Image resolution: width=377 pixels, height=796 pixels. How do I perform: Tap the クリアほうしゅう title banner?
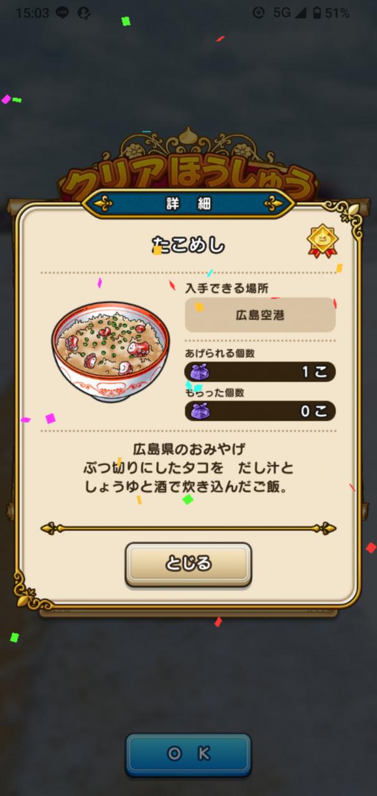[x=188, y=177]
